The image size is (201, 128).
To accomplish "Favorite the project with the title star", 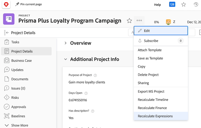I will point(129,21).
